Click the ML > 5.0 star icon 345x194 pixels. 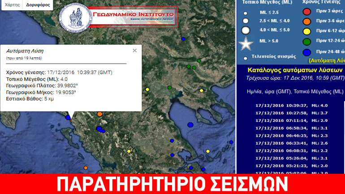(246, 43)
